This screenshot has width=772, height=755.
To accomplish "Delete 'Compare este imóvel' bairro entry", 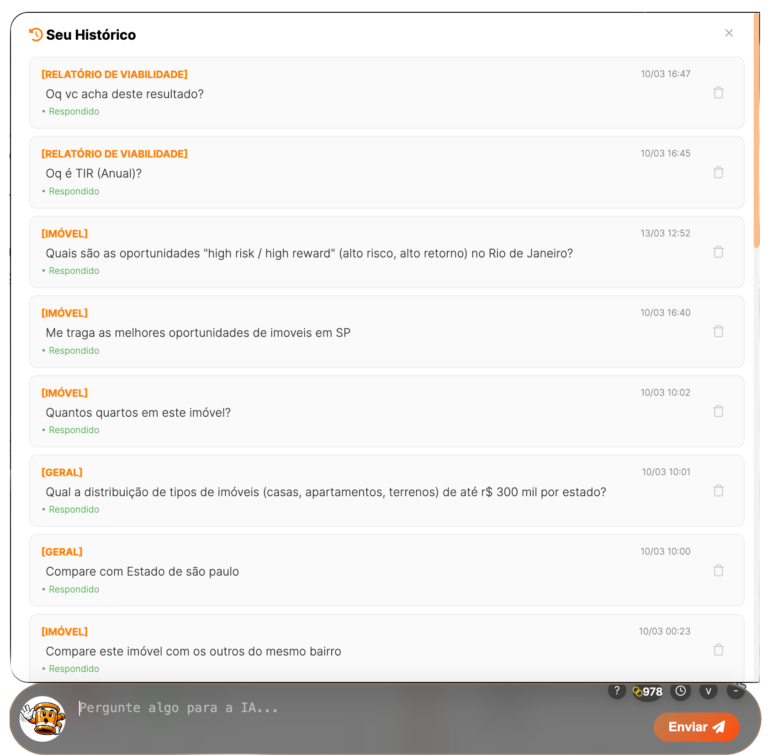I will tap(719, 650).
